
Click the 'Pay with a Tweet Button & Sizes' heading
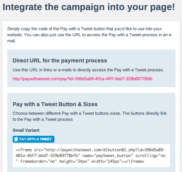click(x=55, y=104)
